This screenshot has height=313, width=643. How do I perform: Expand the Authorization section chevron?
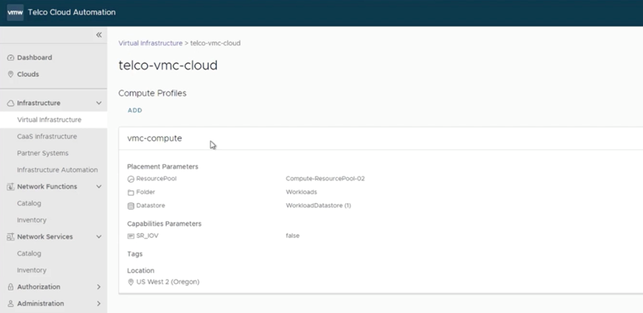pos(99,287)
